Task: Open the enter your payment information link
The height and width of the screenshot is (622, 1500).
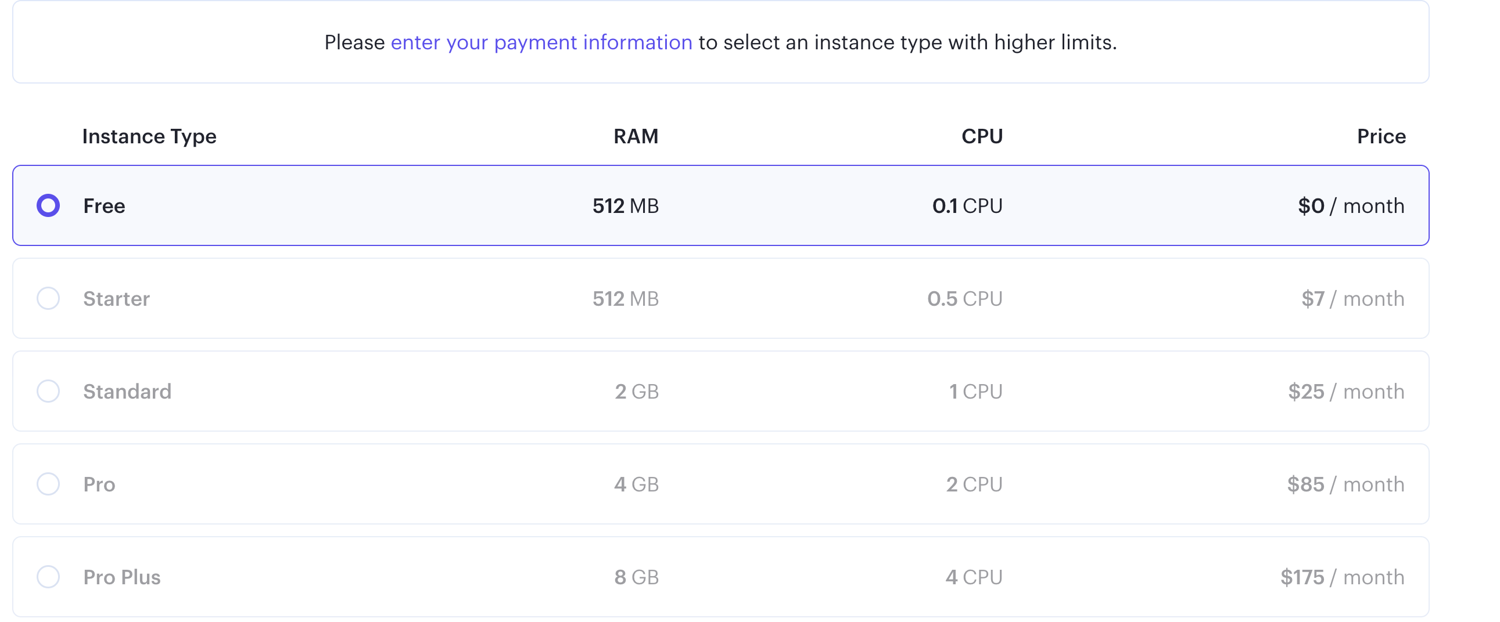Action: (x=541, y=42)
